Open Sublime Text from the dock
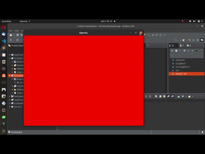The width and height of the screenshot is (205, 154). click(x=4, y=48)
